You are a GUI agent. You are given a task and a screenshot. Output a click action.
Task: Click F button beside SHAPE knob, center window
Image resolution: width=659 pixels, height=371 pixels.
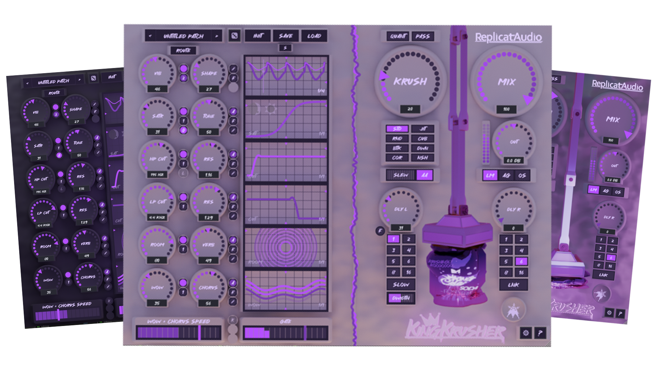233,78
